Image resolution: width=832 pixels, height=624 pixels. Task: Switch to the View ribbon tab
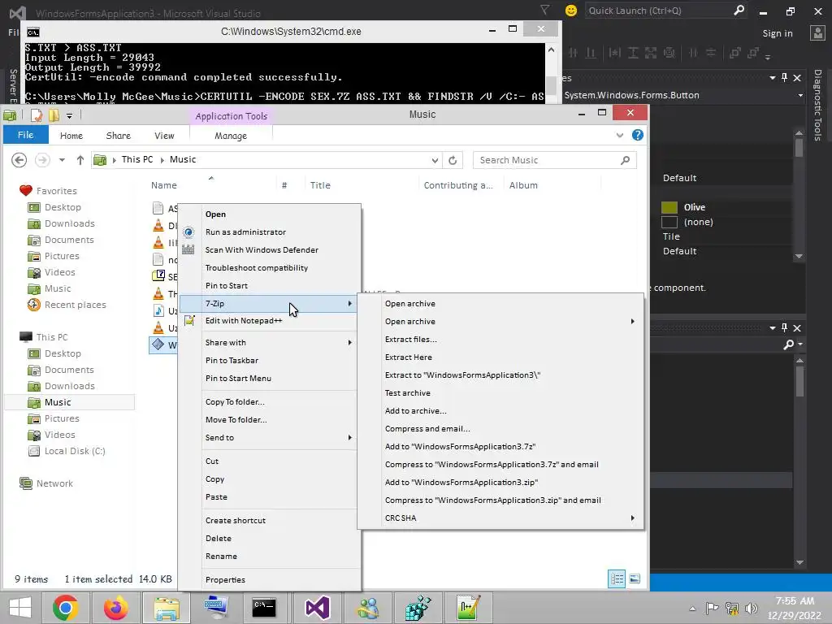tap(164, 136)
